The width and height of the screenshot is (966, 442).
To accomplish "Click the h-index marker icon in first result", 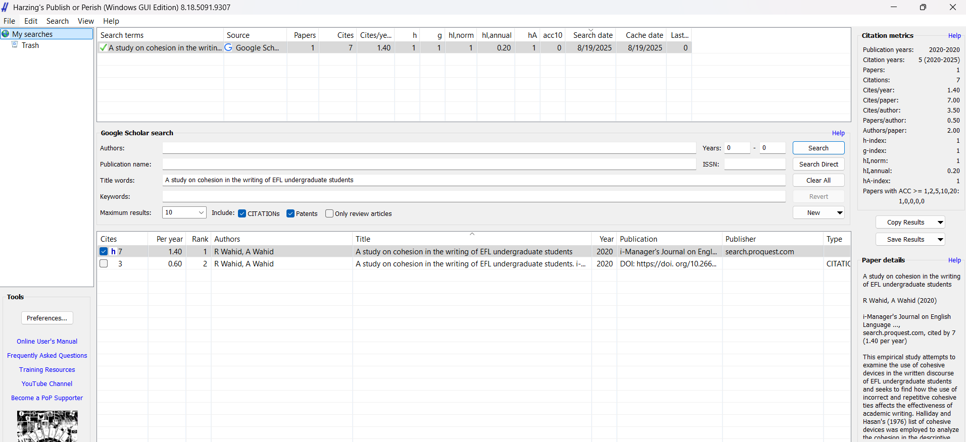I will (x=113, y=251).
